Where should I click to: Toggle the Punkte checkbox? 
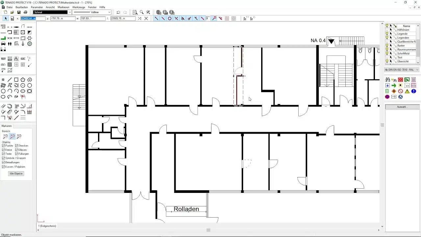(4, 145)
